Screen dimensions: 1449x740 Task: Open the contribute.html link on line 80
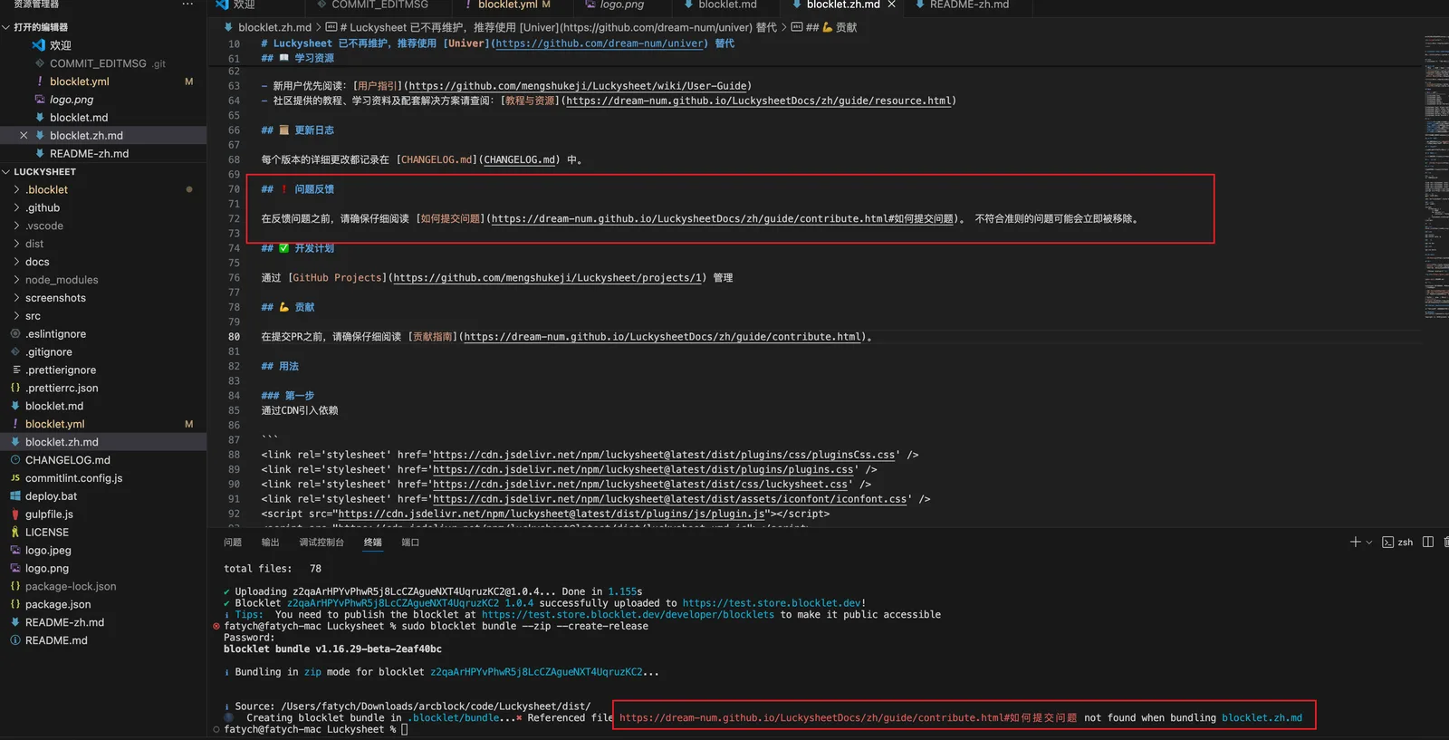(x=663, y=337)
